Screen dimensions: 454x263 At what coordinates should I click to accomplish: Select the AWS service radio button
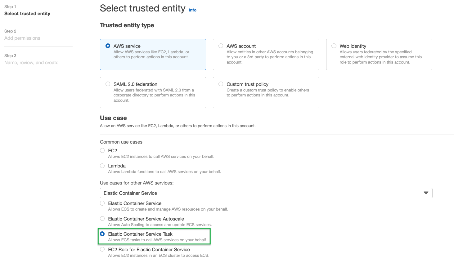[108, 46]
